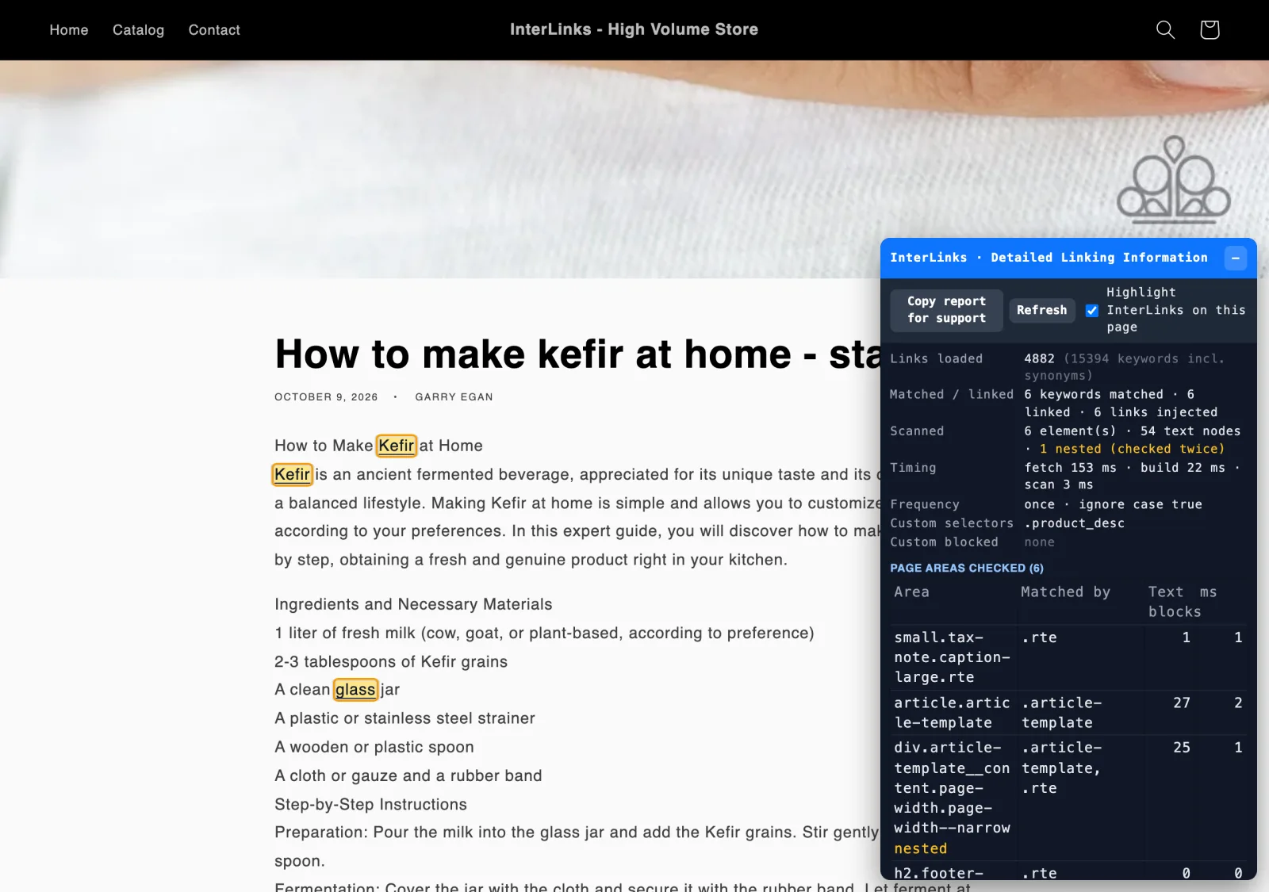Click the Scanned label
The width and height of the screenshot is (1269, 892).
tap(917, 431)
